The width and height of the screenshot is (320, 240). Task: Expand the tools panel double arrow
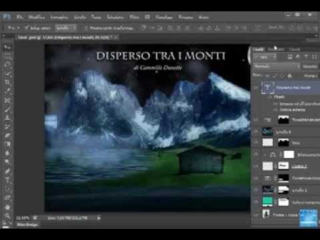tap(4, 35)
